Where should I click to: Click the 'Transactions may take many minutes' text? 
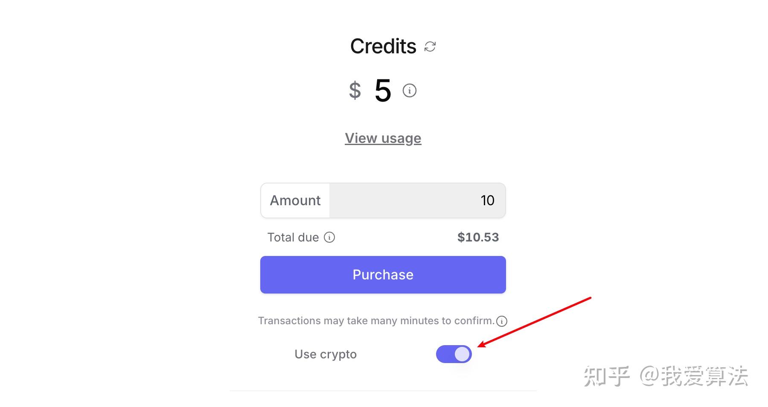click(x=376, y=321)
